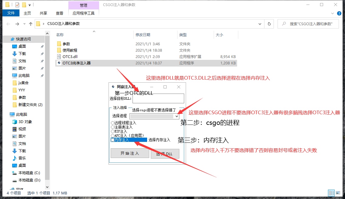345x199 pixels.
Task: Click breadcrumb chevron before CSGO注入器和参数
Action: (43, 24)
